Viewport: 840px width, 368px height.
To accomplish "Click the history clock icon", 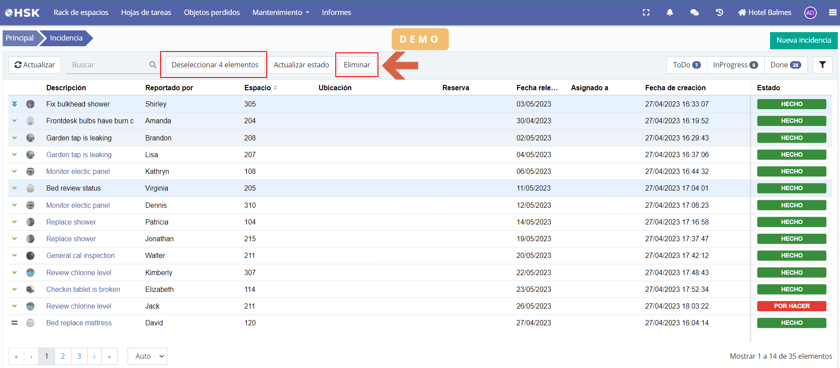I will tap(719, 12).
